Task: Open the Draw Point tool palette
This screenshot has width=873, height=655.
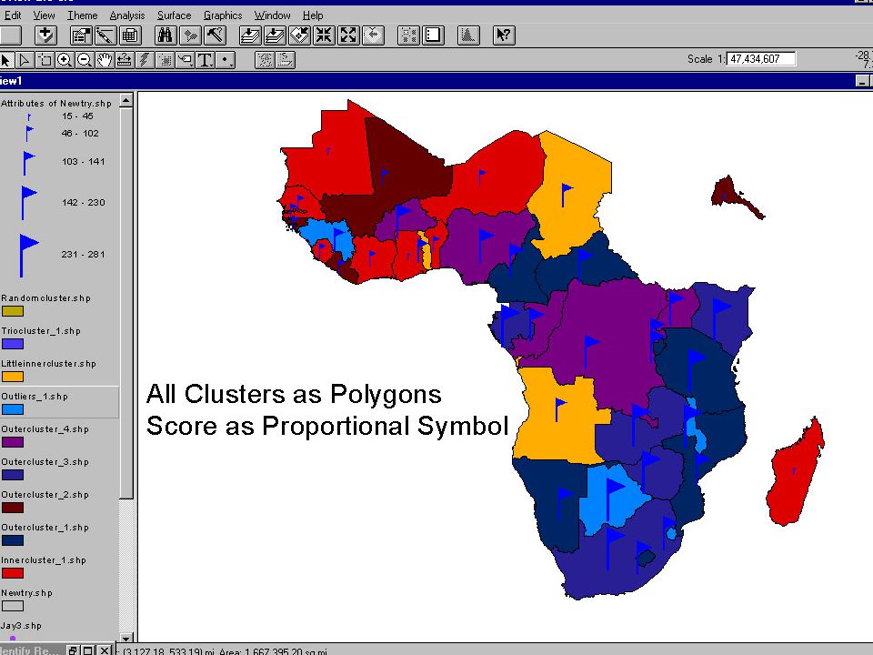Action: click(225, 60)
